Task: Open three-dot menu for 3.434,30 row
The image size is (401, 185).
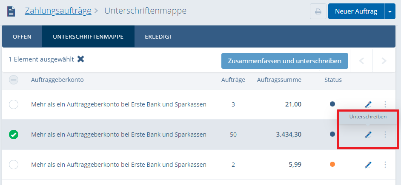Action: click(x=385, y=135)
